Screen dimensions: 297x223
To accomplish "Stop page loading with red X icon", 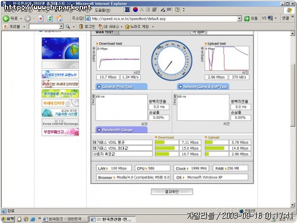I will click(40, 18).
